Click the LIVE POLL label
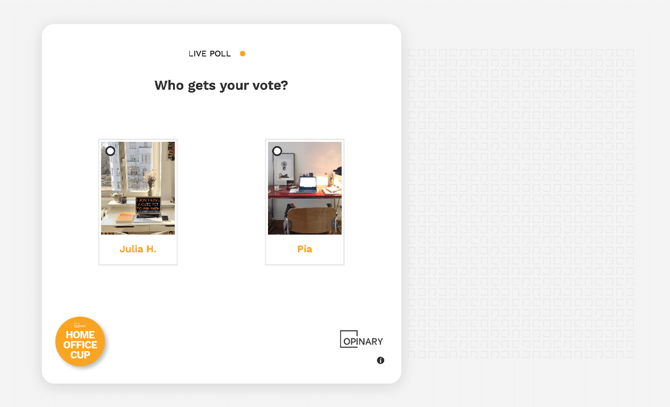670x407 pixels. pos(210,54)
